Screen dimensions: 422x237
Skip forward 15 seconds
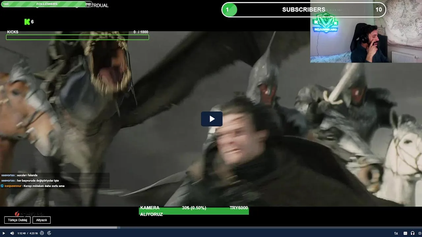[x=49, y=233]
